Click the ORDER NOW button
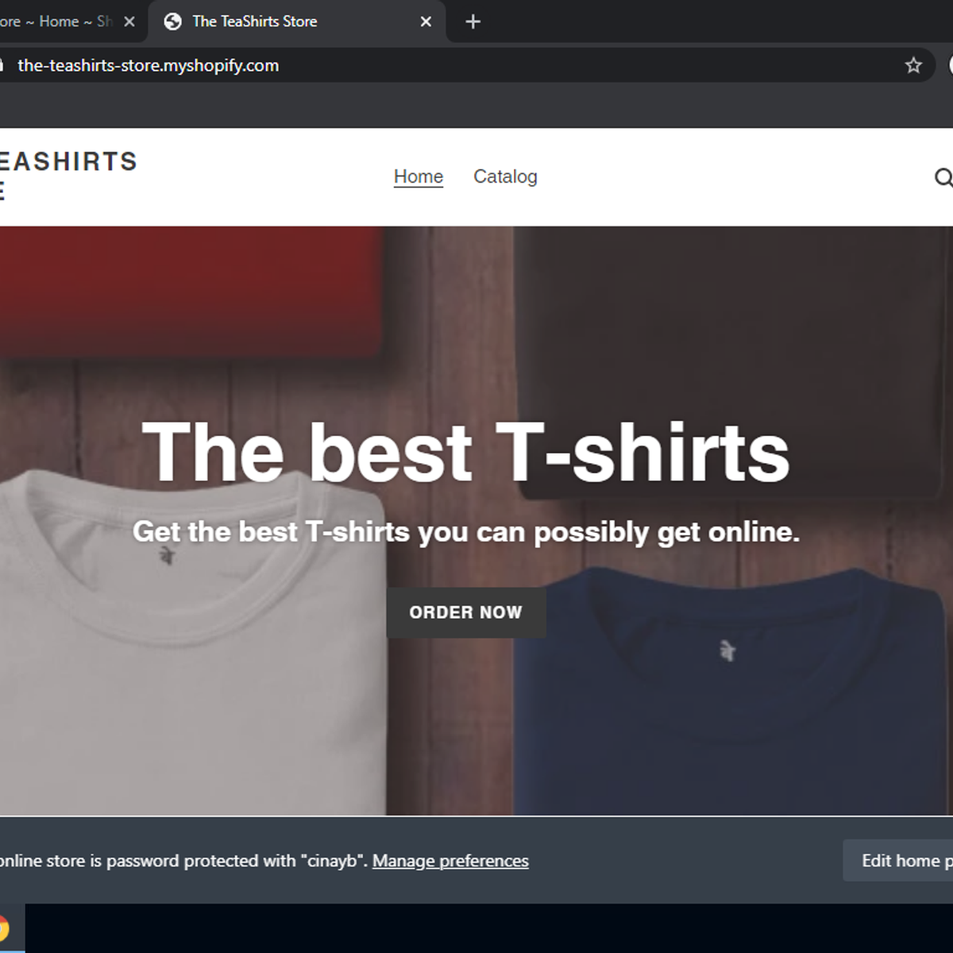The image size is (953, 953). point(466,612)
